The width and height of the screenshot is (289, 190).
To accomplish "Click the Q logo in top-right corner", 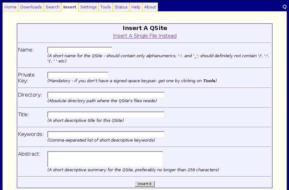I will click(284, 7).
